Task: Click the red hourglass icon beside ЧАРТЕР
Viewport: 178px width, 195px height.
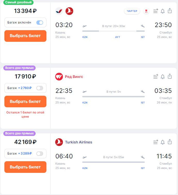Action: click(x=146, y=11)
